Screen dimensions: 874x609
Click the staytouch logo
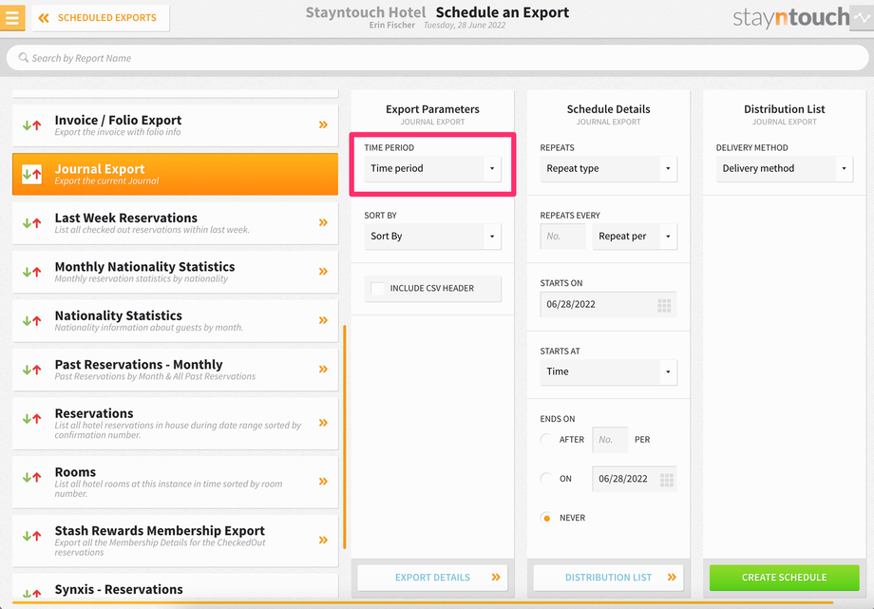point(791,18)
